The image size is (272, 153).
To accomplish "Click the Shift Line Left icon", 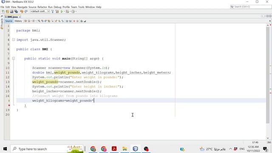I will tap(67, 21).
